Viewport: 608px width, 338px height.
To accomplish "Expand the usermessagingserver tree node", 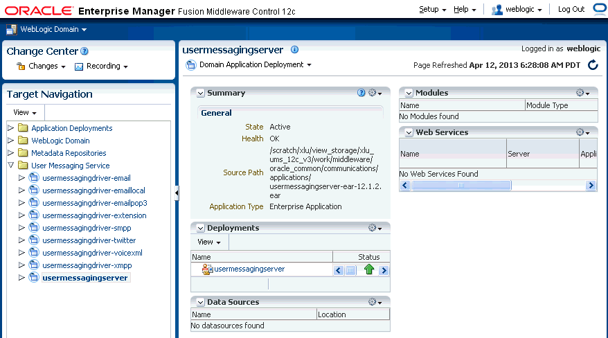I will click(21, 278).
